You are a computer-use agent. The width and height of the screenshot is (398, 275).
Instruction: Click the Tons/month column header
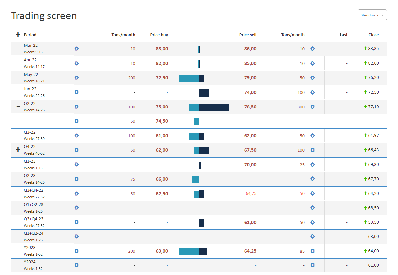point(123,35)
